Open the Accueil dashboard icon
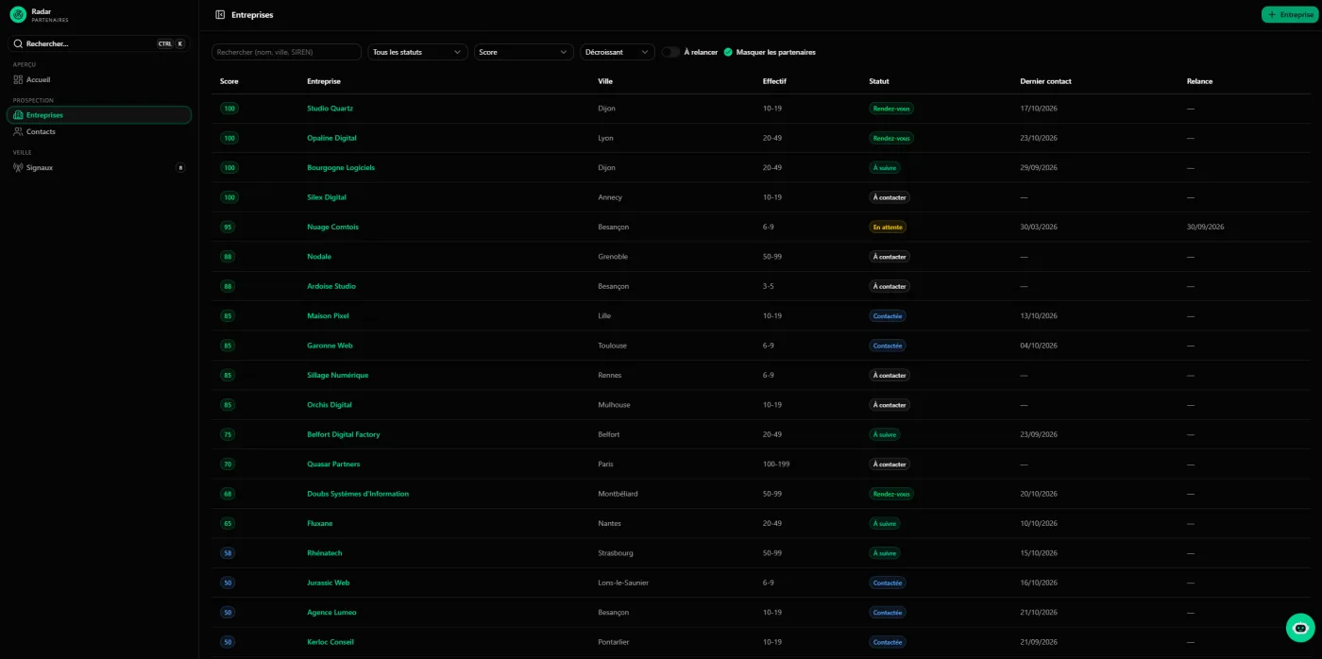The height and width of the screenshot is (659, 1322). pyautogui.click(x=18, y=79)
